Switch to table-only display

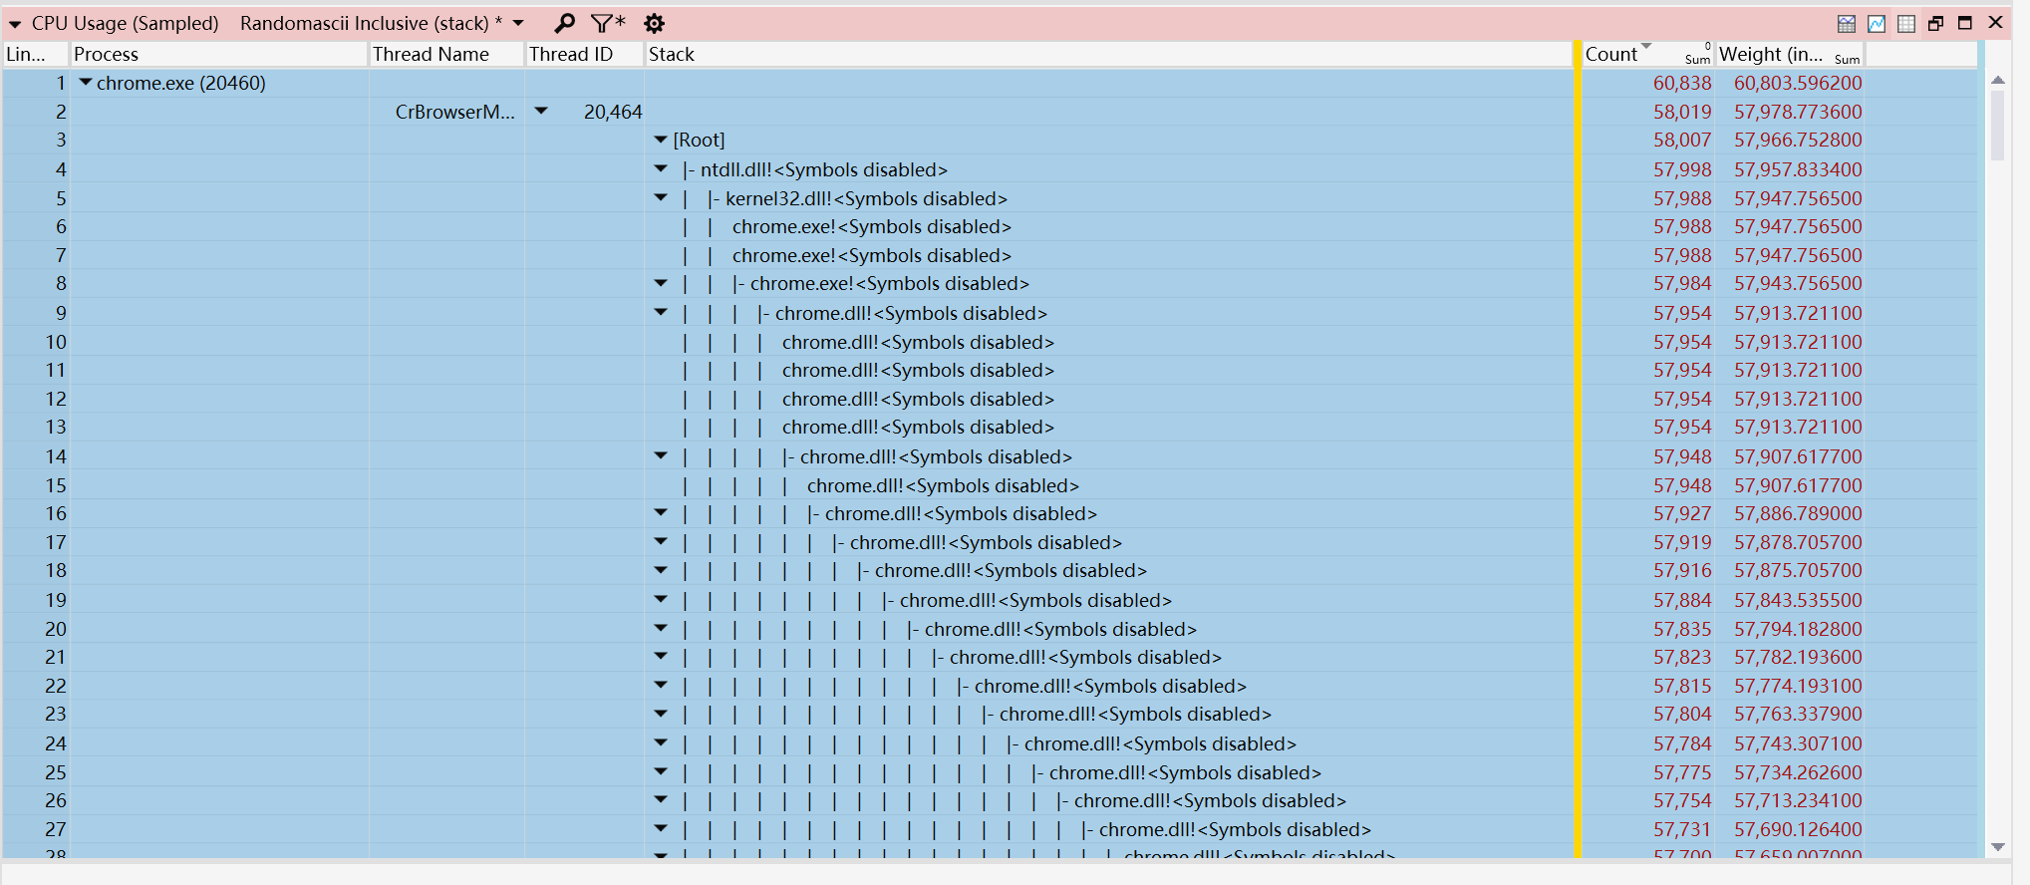tap(1906, 24)
